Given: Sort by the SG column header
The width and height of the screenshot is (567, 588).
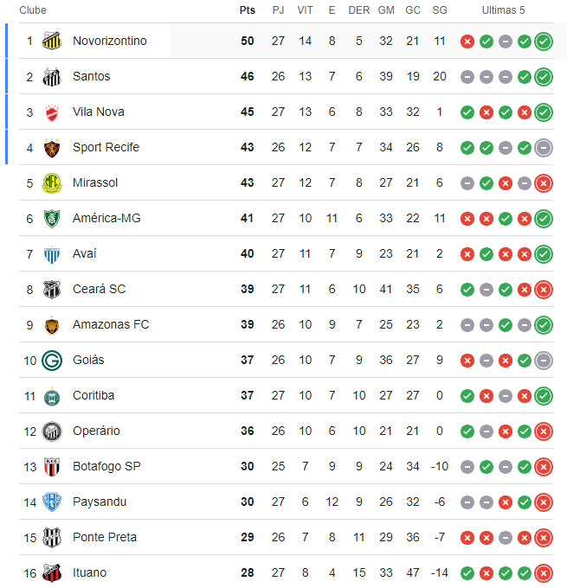Looking at the screenshot, I should click(440, 10).
